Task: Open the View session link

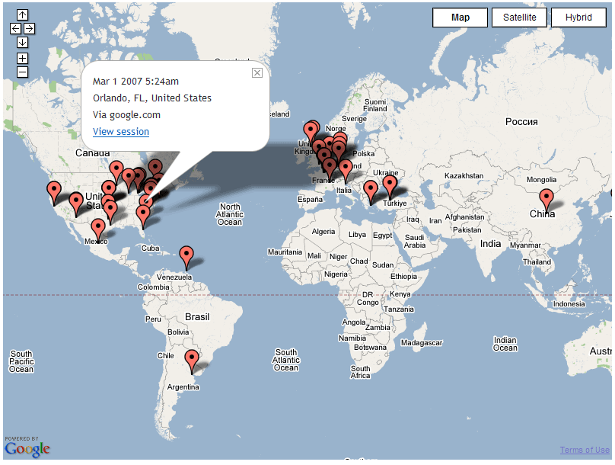Action: (x=121, y=132)
